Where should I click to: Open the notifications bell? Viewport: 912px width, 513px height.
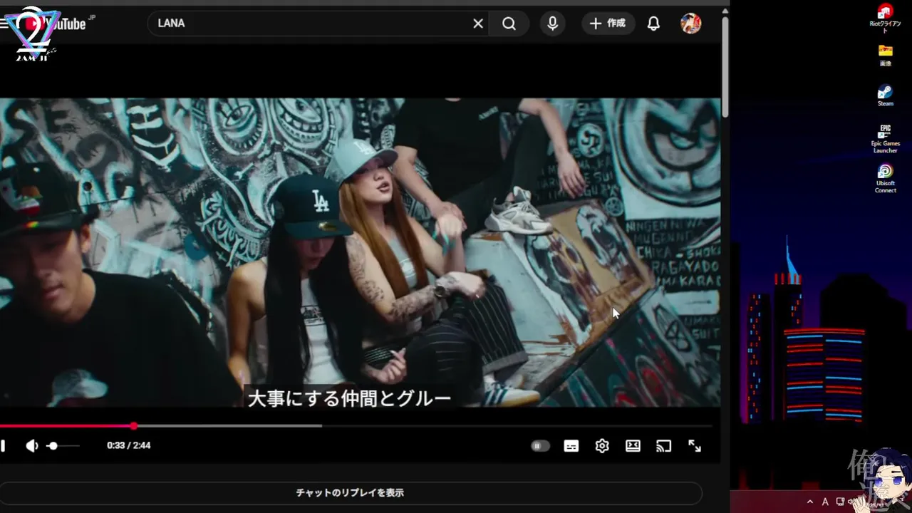click(653, 24)
